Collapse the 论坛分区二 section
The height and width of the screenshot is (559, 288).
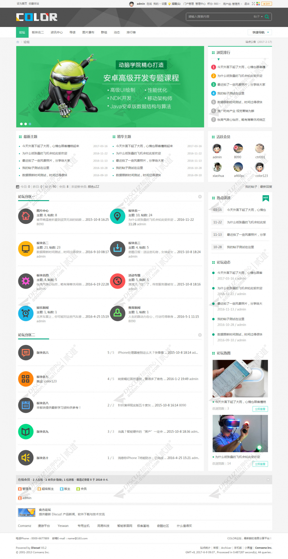click(200, 335)
